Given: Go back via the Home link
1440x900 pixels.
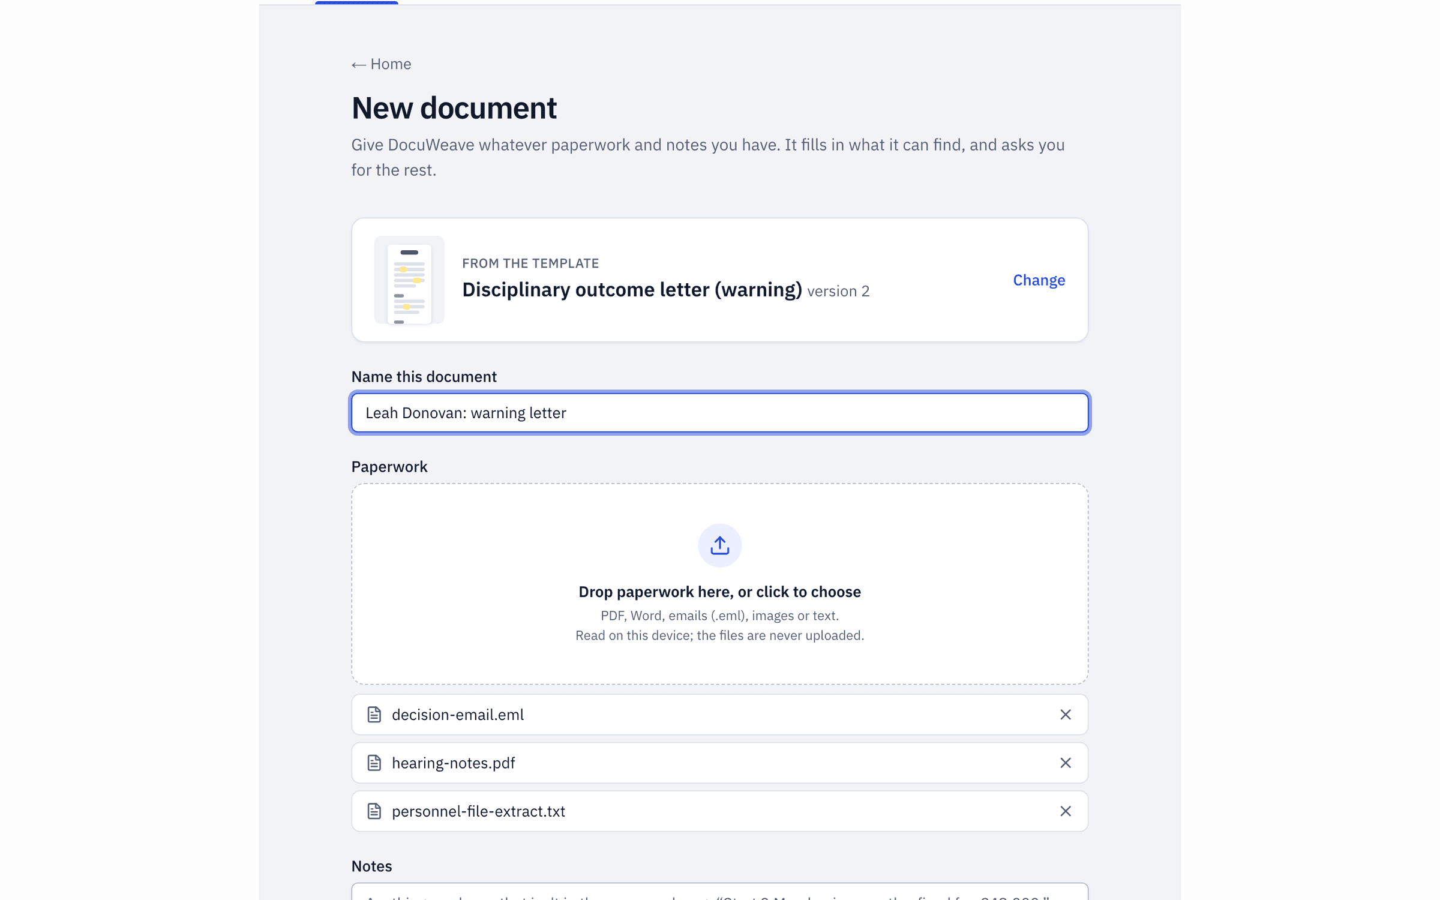Looking at the screenshot, I should [x=381, y=64].
